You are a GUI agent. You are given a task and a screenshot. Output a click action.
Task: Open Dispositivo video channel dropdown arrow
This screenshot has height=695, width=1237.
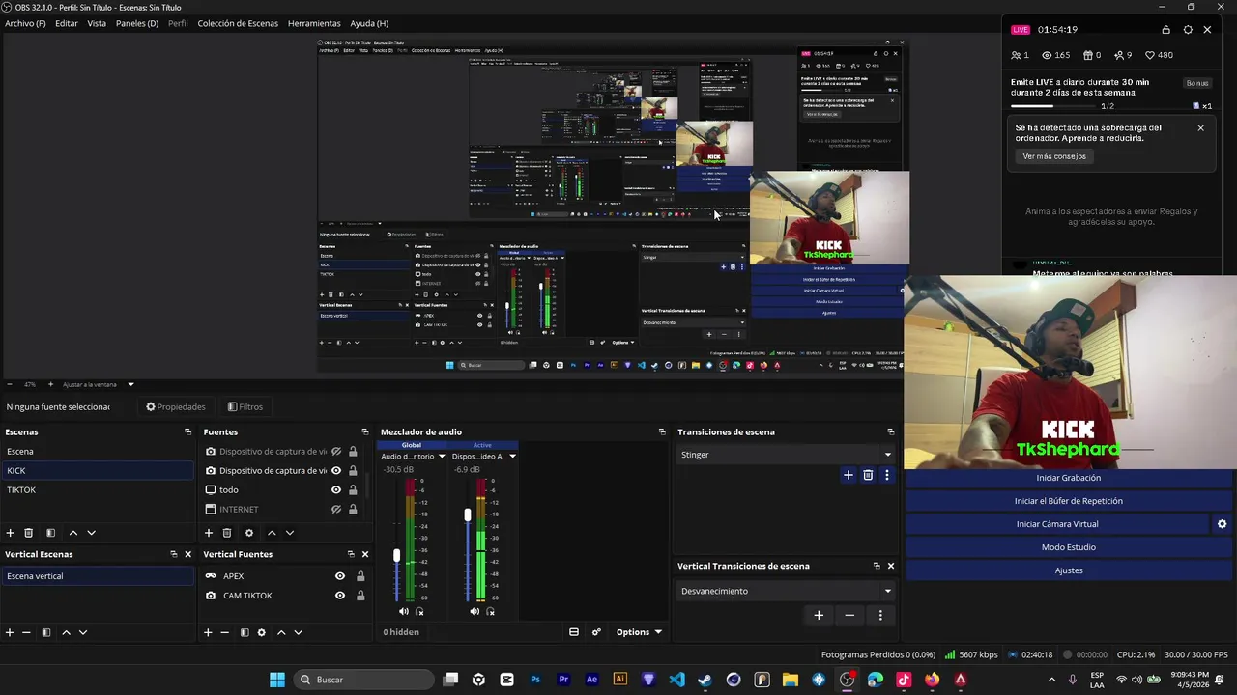tap(512, 457)
